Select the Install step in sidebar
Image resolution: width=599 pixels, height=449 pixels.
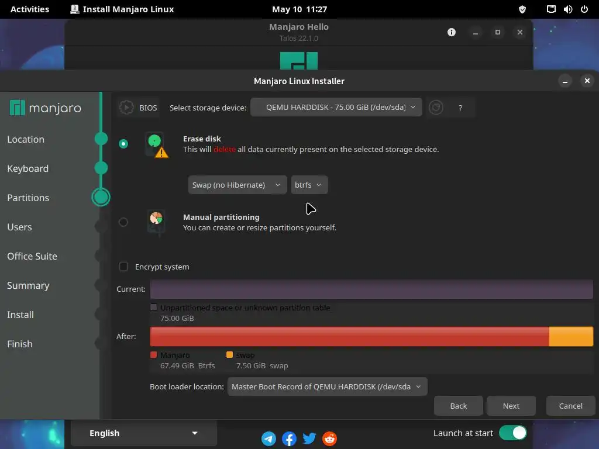coord(20,315)
